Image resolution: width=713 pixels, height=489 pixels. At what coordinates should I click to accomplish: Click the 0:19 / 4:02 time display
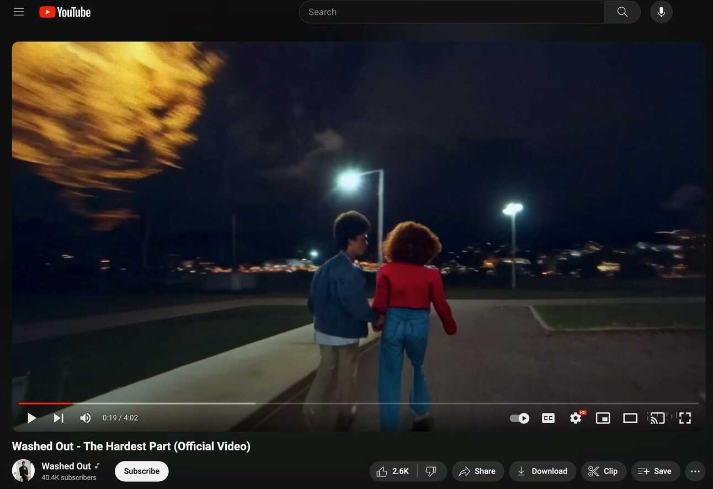(x=120, y=418)
